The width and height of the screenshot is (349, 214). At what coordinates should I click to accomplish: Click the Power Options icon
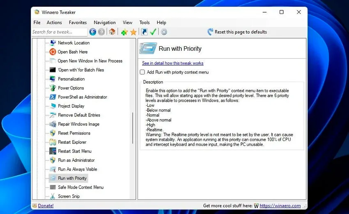click(x=53, y=88)
